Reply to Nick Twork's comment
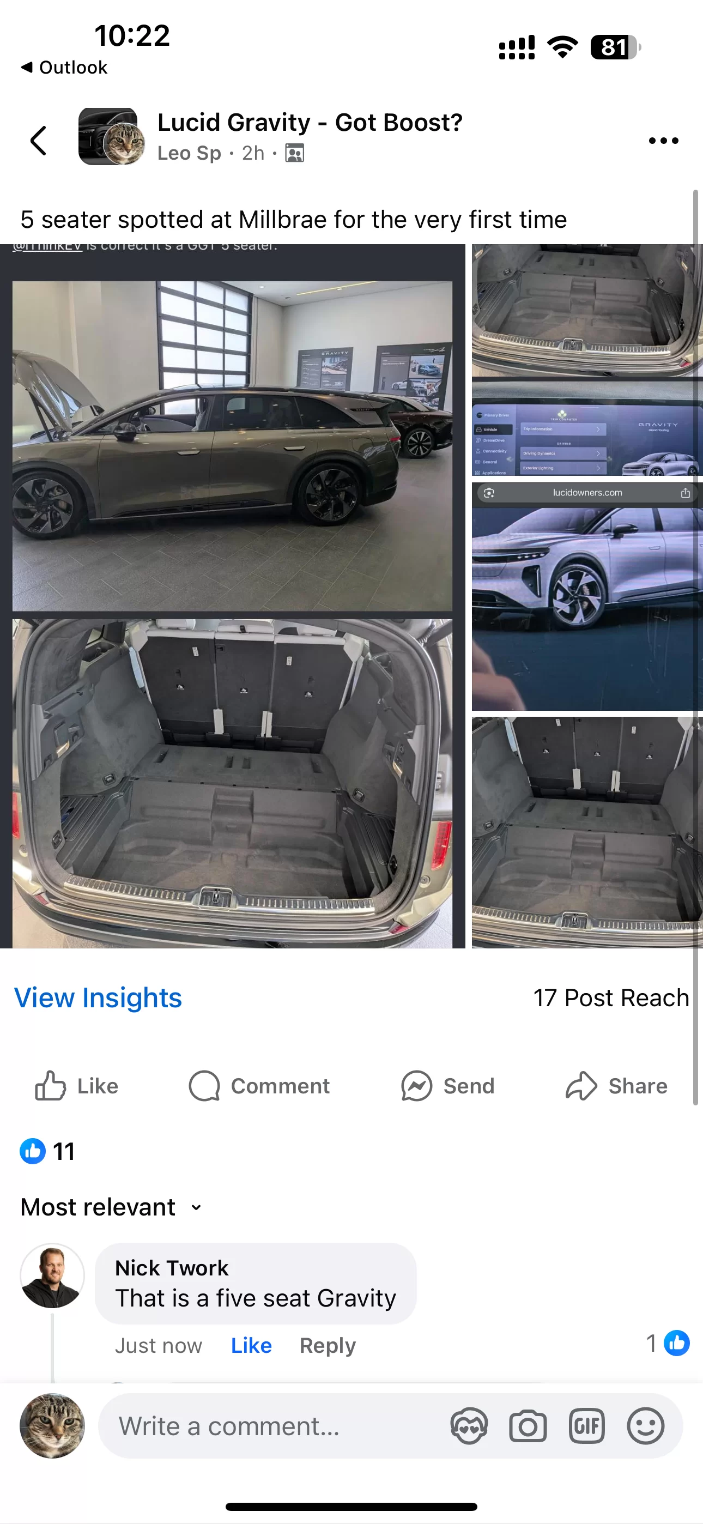 tap(327, 1345)
